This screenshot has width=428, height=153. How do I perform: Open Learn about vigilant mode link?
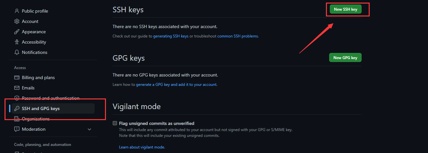tap(142, 147)
